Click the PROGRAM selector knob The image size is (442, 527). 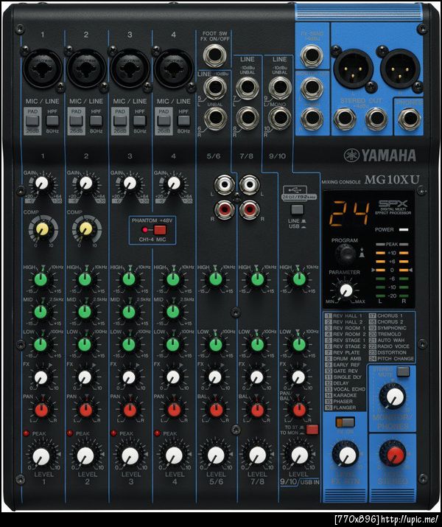[x=345, y=254]
